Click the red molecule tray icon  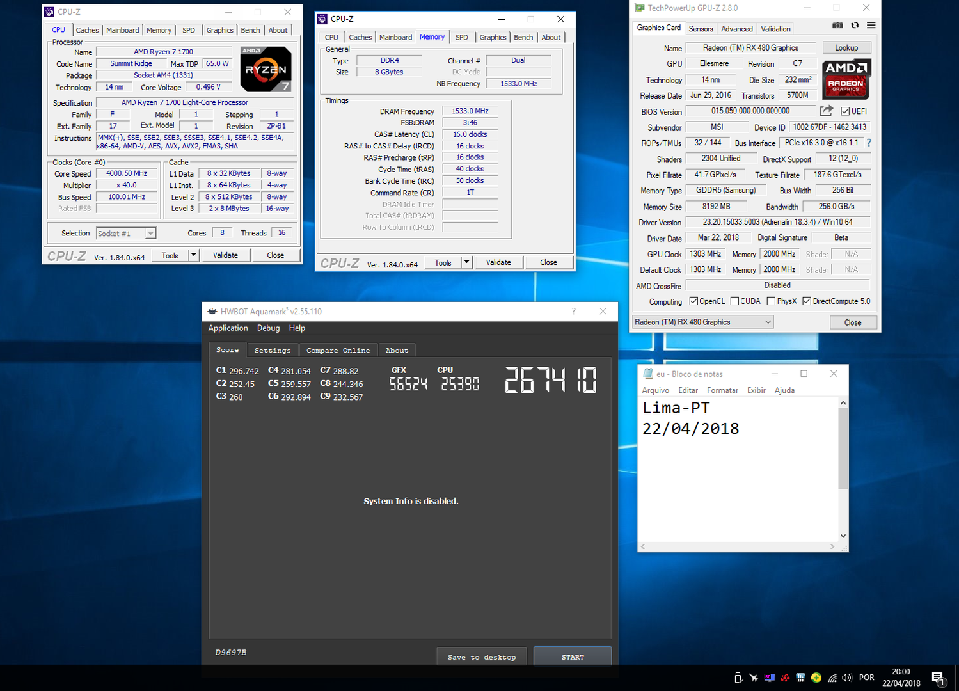pyautogui.click(x=785, y=678)
